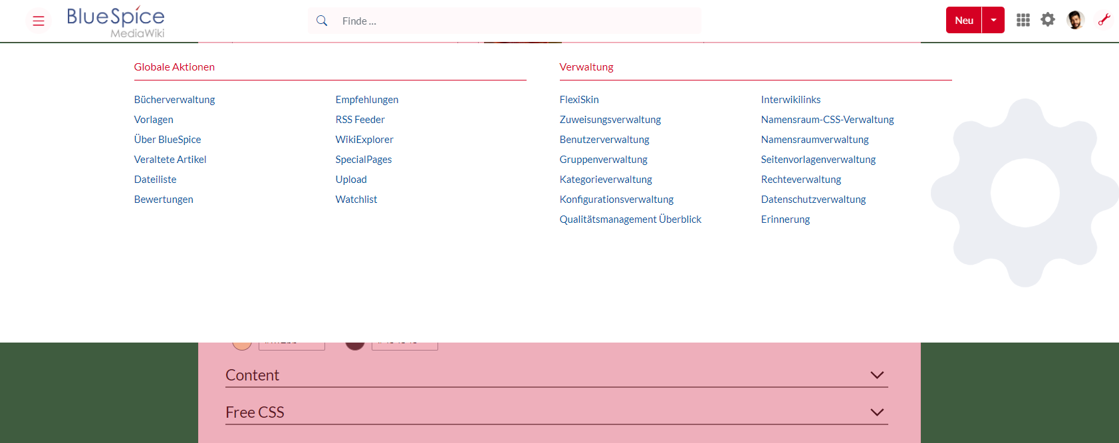The height and width of the screenshot is (443, 1119).
Task: Click the Datenschutzverwaltung link
Action: 813,200
